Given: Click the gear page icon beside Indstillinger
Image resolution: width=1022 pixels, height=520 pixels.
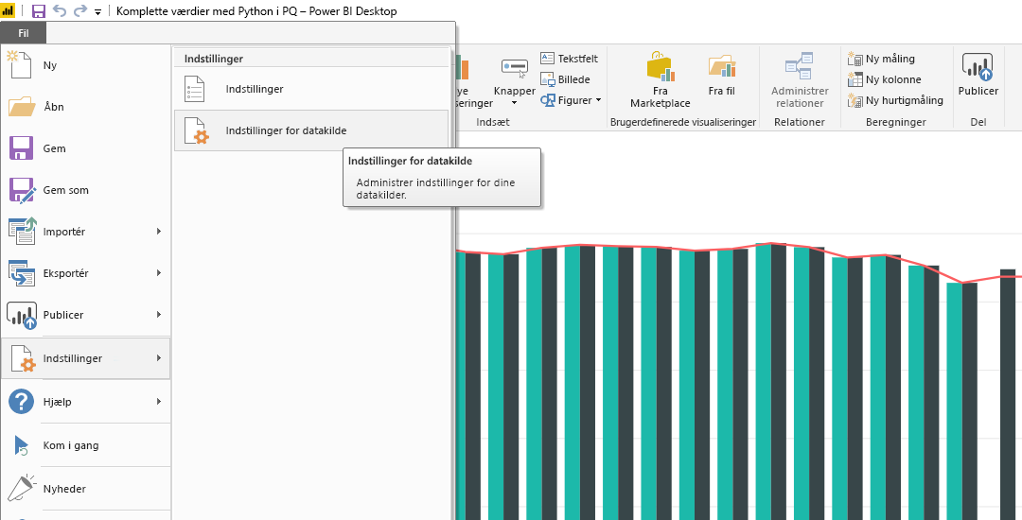Looking at the screenshot, I should tap(24, 358).
